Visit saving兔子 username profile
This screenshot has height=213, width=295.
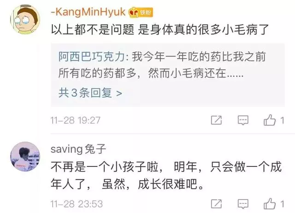(x=78, y=149)
